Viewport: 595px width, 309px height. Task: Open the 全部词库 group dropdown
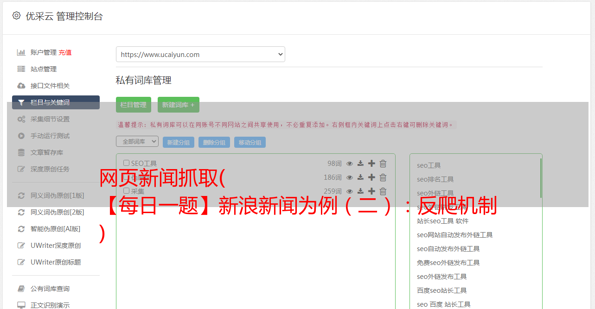point(137,141)
